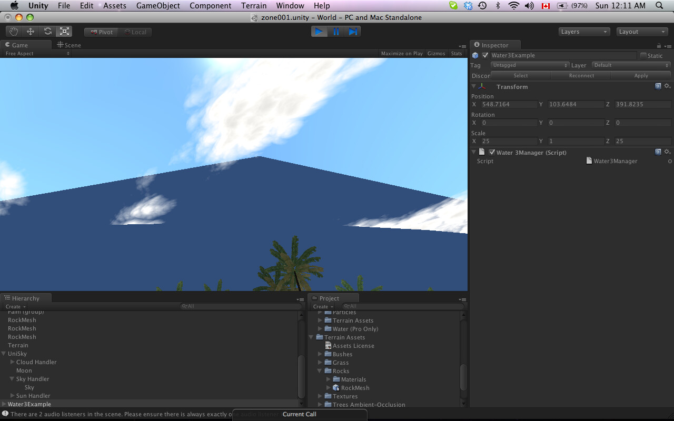674x421 pixels.
Task: Collapse the Rocks folder in the Project panel
Action: 320,370
